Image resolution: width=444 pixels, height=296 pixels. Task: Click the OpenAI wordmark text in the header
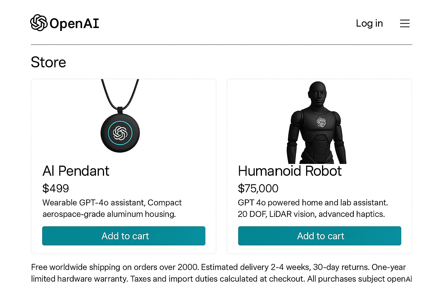(x=74, y=23)
